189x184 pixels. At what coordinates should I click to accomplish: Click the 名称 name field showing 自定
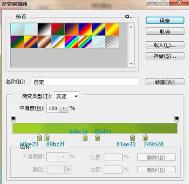pyautogui.click(x=85, y=82)
